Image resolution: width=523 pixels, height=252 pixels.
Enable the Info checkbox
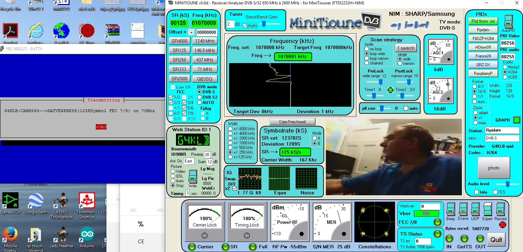pos(476,192)
